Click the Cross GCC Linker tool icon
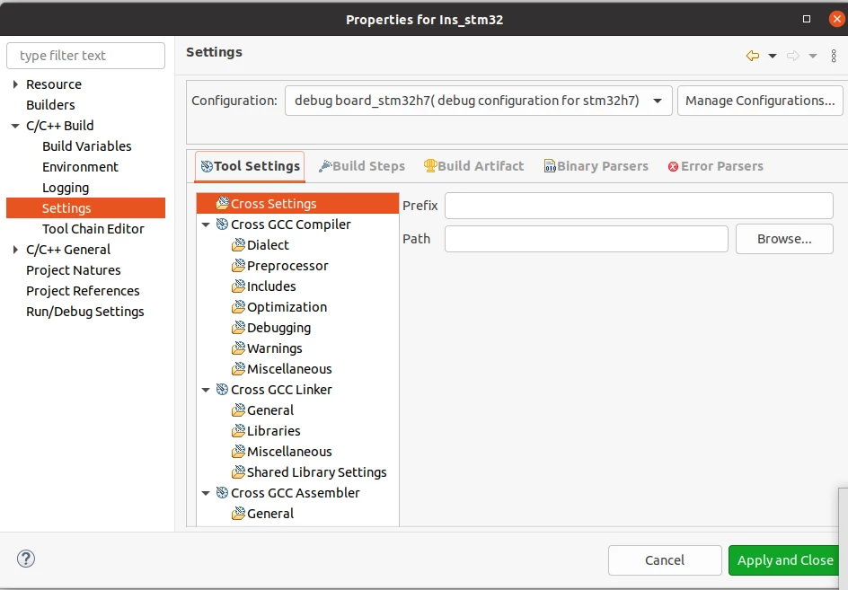The width and height of the screenshot is (848, 590). tap(222, 390)
